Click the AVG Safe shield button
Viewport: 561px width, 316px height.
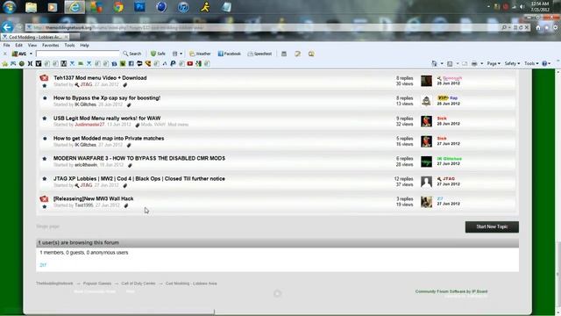pos(158,54)
